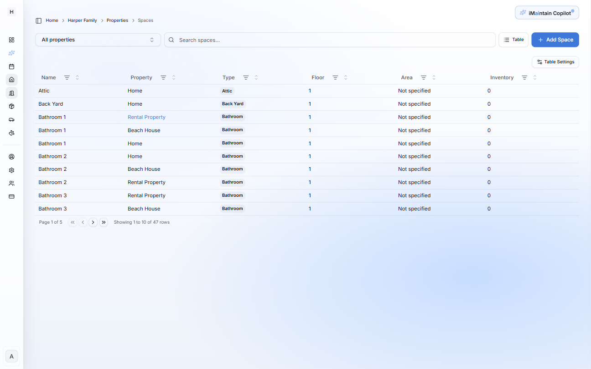Viewport: 591px width, 369px height.
Task: Select the paw pets icon in the sidebar
Action: coord(11,133)
